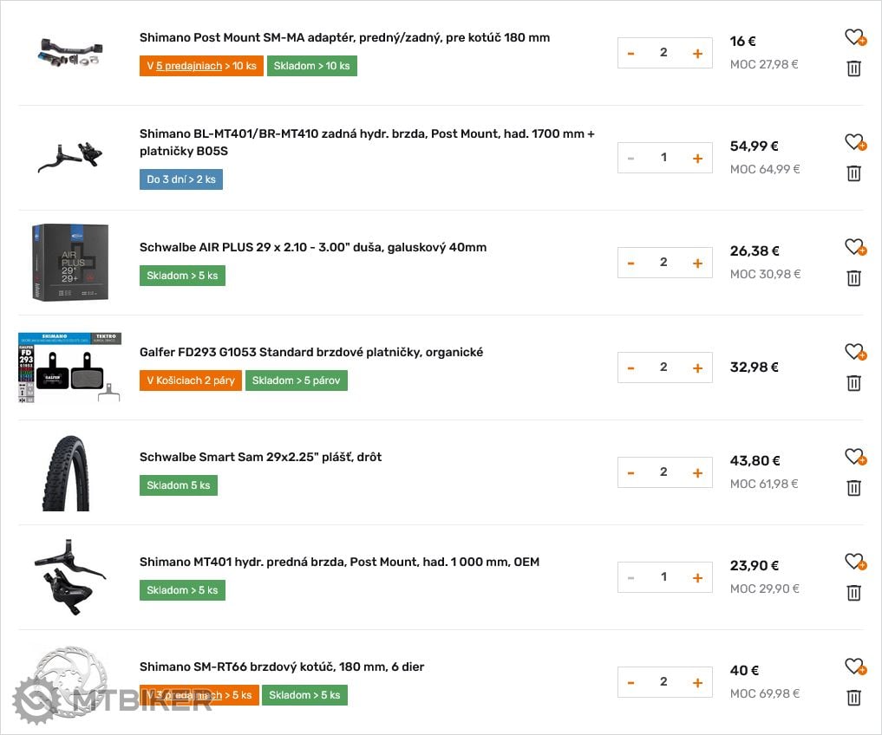The image size is (882, 735).
Task: Save Galfer FD293 brake pads to wishlist
Action: tap(855, 352)
